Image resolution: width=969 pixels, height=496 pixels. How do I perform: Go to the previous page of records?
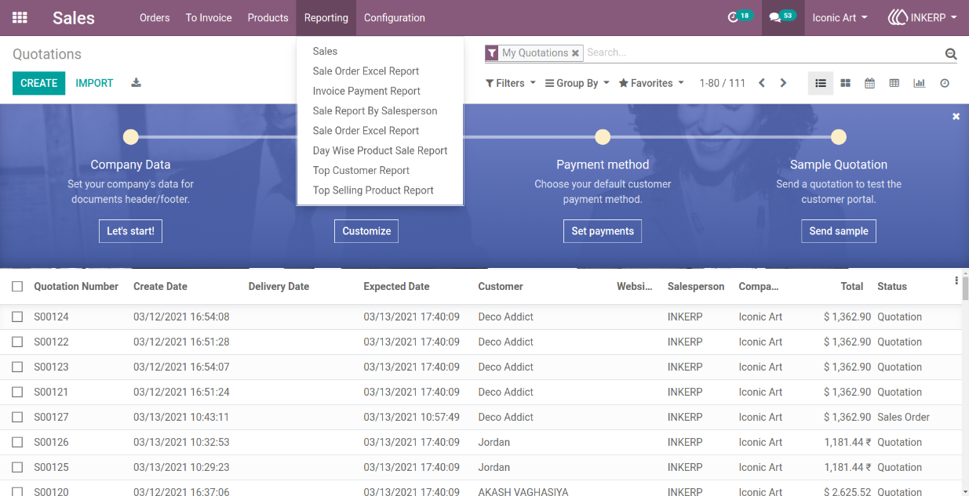pos(761,83)
